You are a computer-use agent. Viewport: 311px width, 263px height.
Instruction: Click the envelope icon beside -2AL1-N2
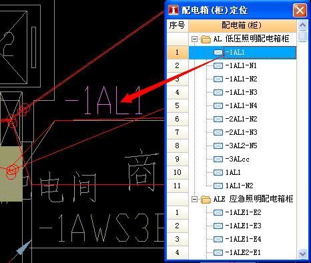coord(218,119)
